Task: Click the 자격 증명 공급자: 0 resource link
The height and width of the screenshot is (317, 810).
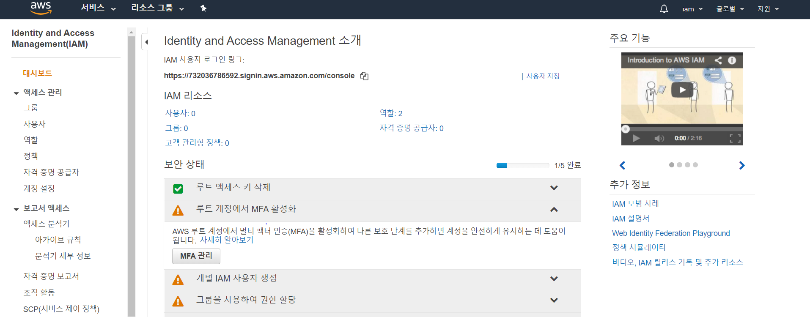Action: click(412, 128)
